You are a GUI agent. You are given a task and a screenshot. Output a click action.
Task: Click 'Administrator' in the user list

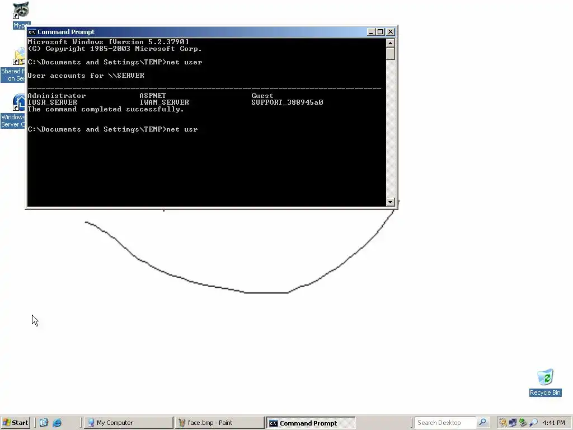point(57,96)
